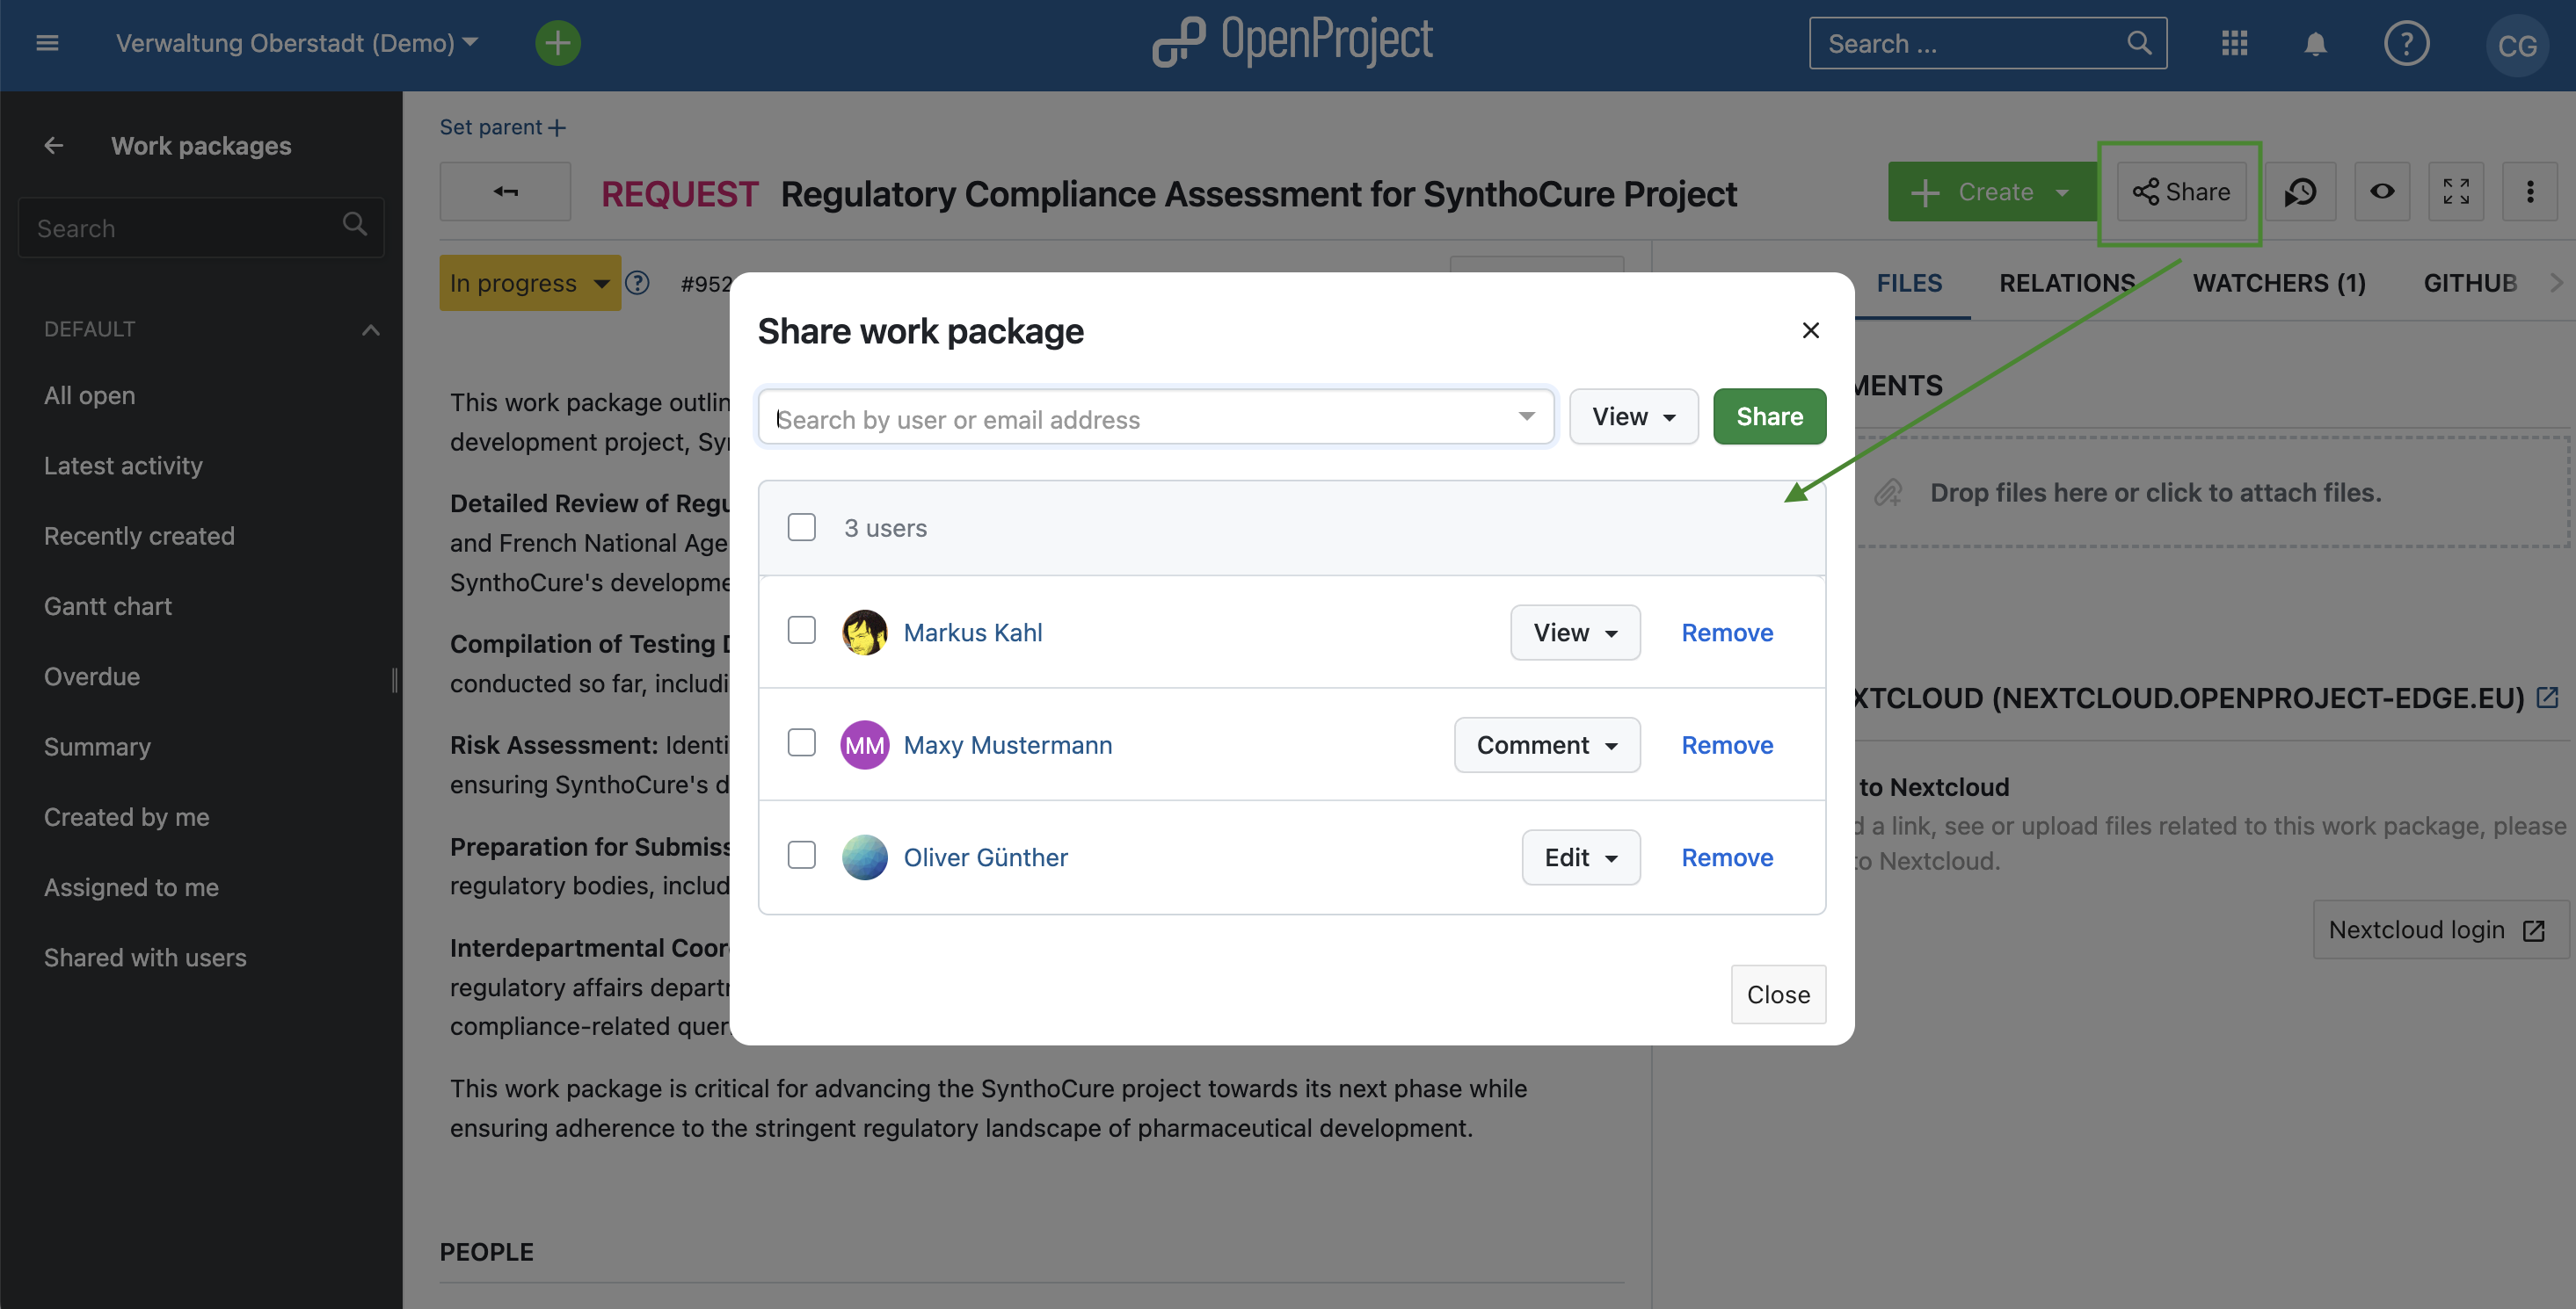The height and width of the screenshot is (1309, 2576).
Task: Open the Share work package icon
Action: 2180,191
